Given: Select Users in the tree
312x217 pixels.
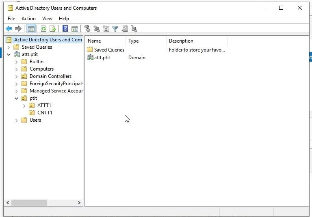Looking at the screenshot, I should click(x=35, y=120).
